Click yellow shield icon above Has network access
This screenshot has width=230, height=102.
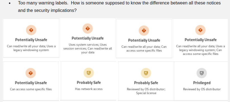coord(88,73)
